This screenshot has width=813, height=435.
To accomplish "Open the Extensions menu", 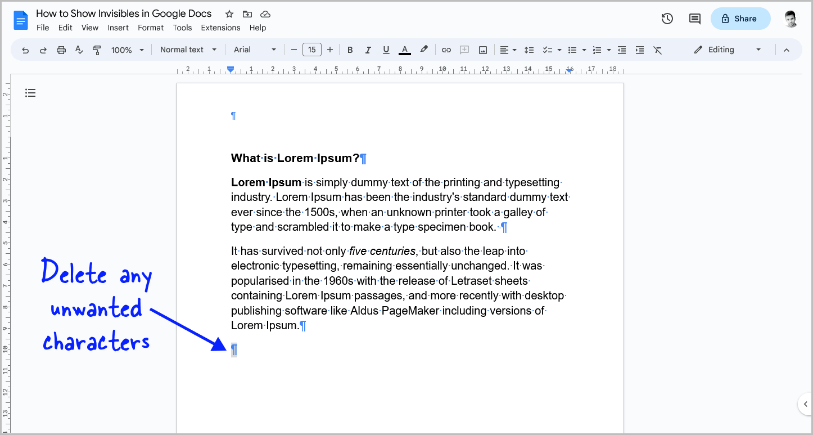I will [220, 27].
